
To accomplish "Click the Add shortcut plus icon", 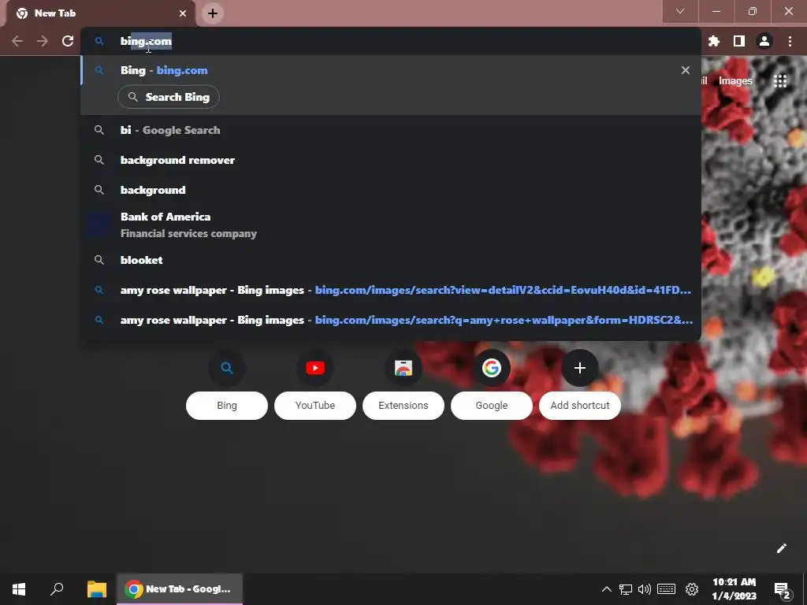I will click(x=580, y=368).
